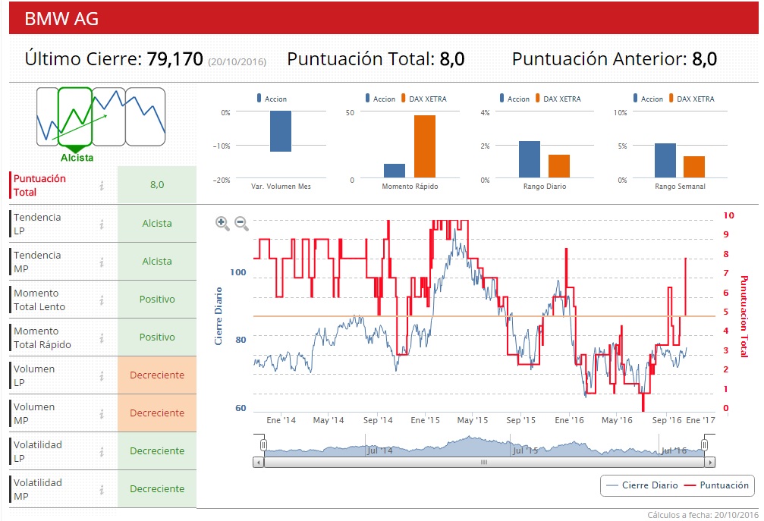
Task: Click the date (20/10/2016) beside last close
Action: pos(237,62)
